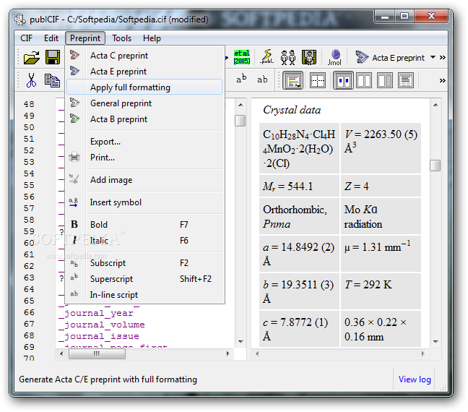Image resolution: width=468 pixels, height=412 pixels.
Task: Click the editor scroll-right arrow
Action: [x=228, y=353]
